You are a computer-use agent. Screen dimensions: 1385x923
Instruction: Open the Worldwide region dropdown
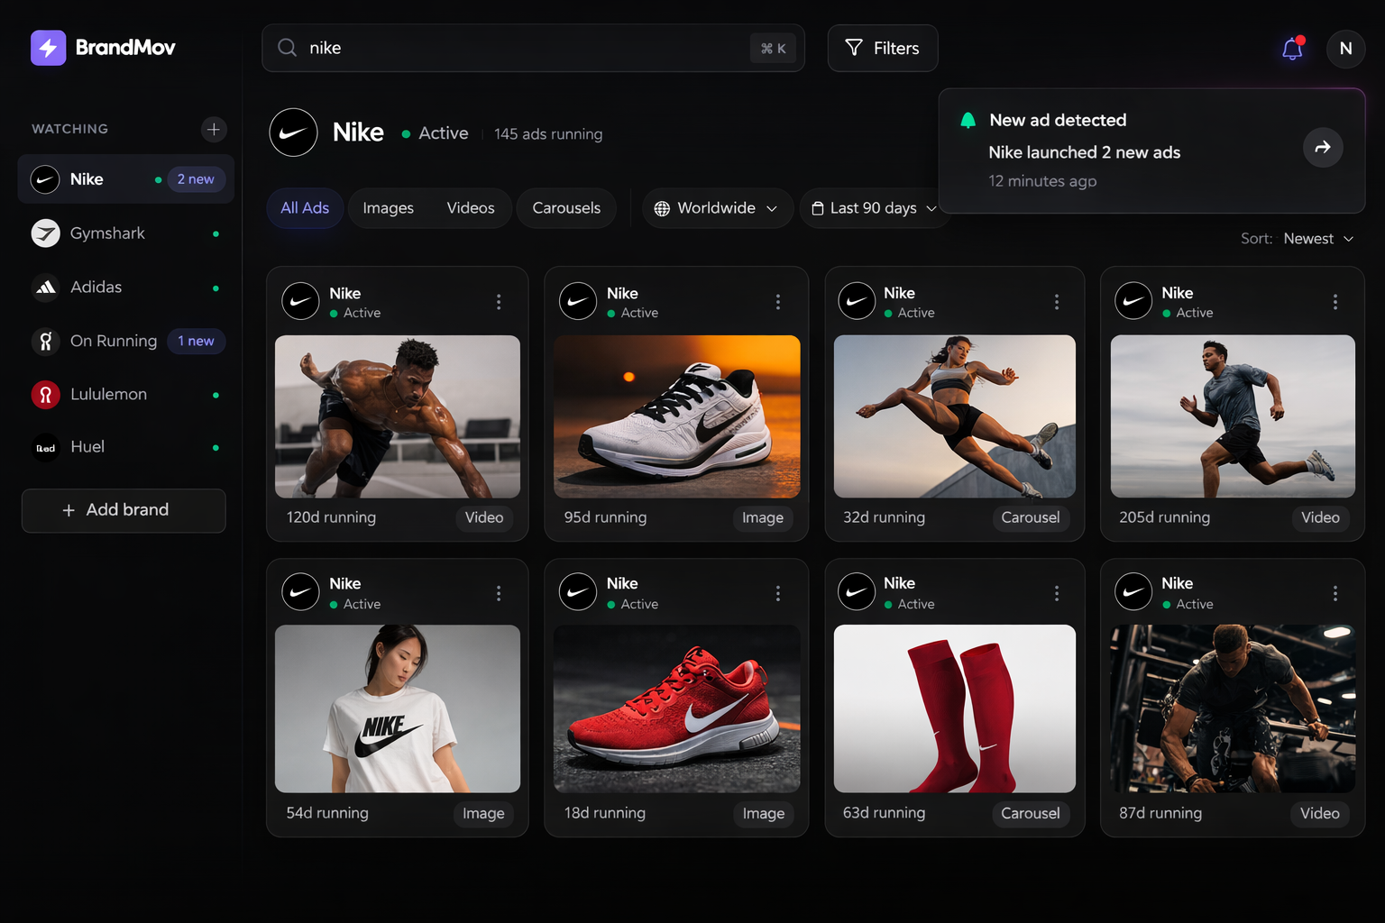[x=717, y=208]
